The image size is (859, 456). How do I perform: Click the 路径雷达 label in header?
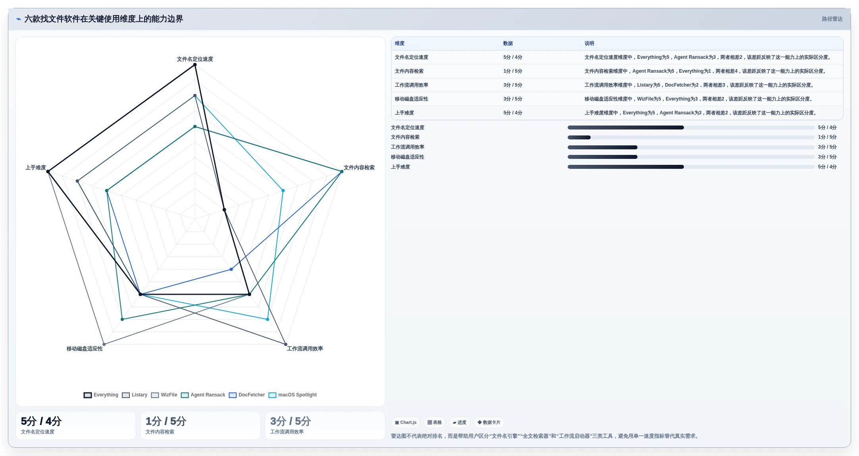point(832,19)
